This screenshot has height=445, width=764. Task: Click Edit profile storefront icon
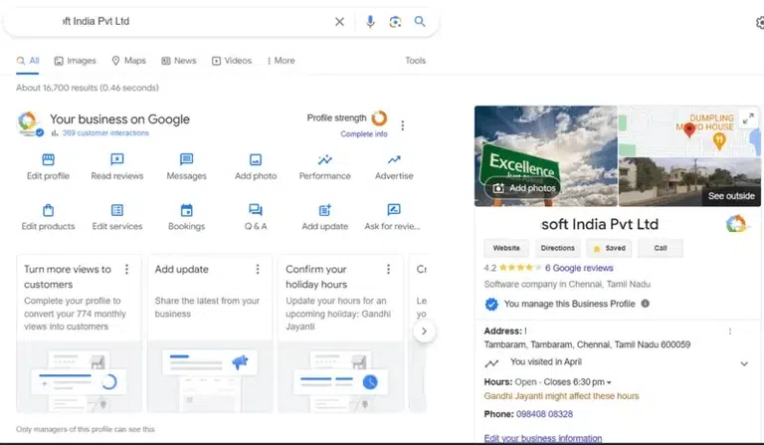(48, 159)
